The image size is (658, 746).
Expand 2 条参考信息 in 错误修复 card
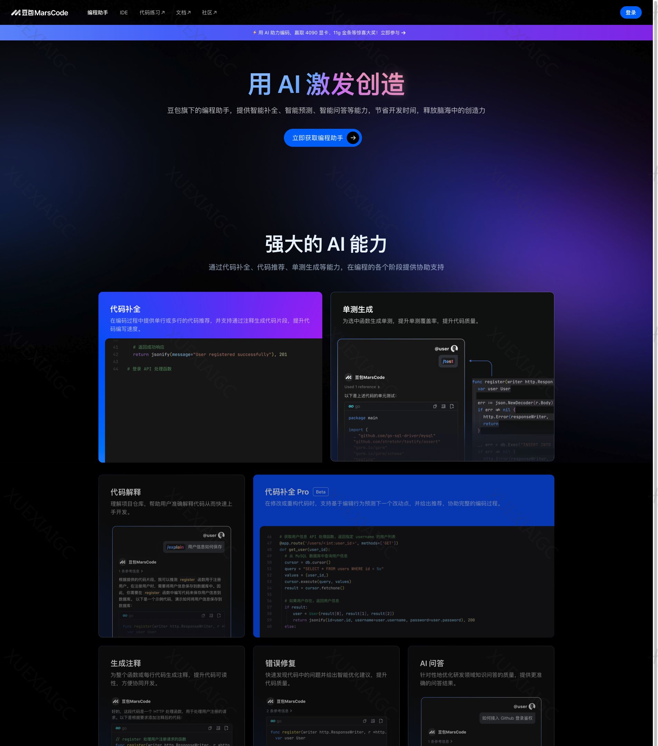click(x=279, y=711)
